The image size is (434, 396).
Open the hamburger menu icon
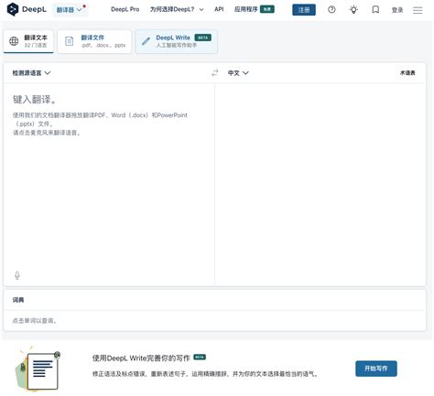(418, 10)
